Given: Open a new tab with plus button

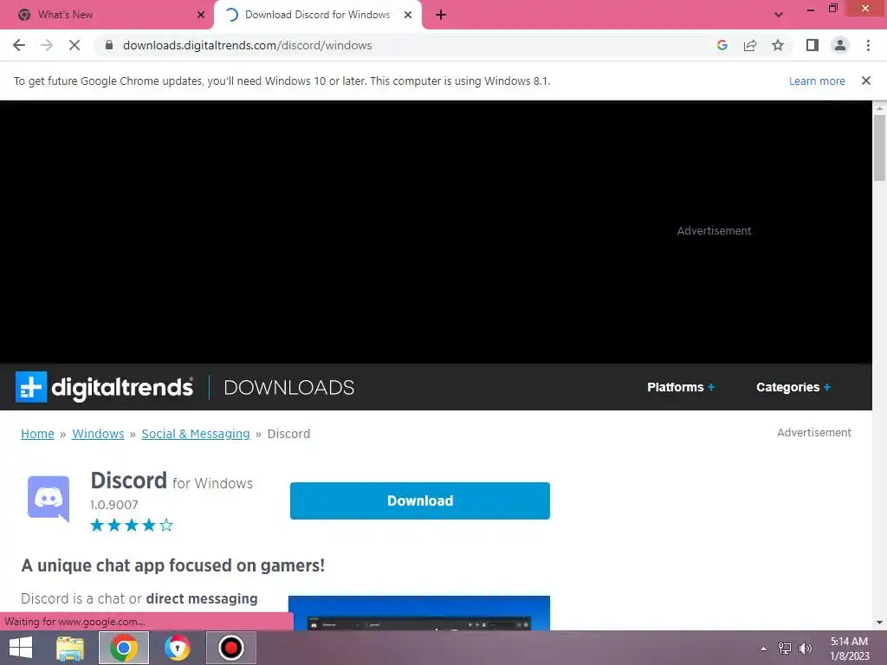Looking at the screenshot, I should click(441, 15).
